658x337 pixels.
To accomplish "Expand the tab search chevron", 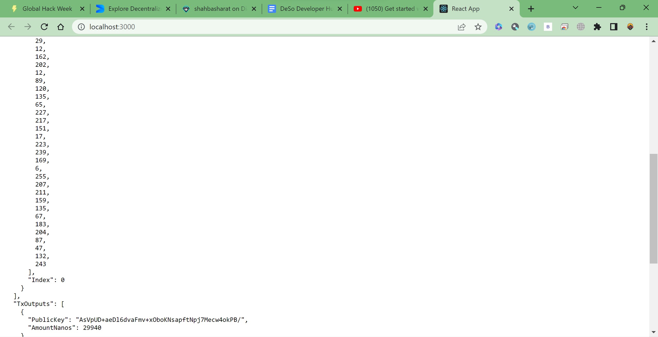I will coord(575,8).
